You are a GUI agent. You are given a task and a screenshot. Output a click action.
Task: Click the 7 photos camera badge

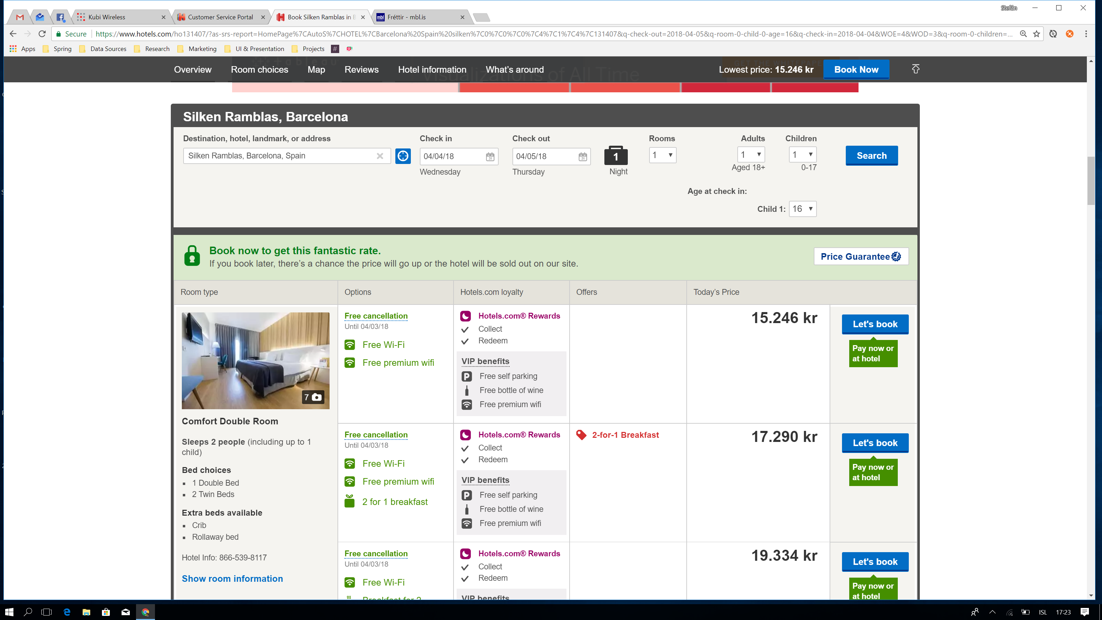[x=313, y=397]
